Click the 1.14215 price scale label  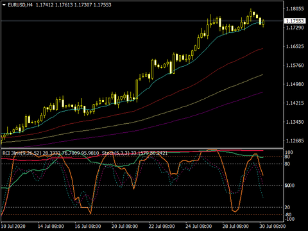tap(295, 103)
